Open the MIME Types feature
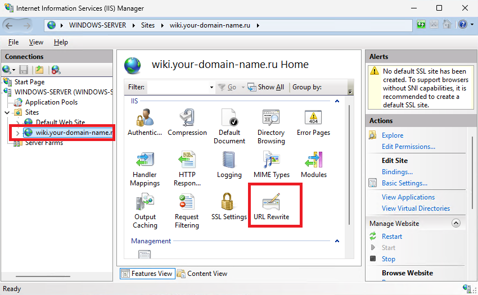This screenshot has width=478, height=295. pyautogui.click(x=271, y=165)
